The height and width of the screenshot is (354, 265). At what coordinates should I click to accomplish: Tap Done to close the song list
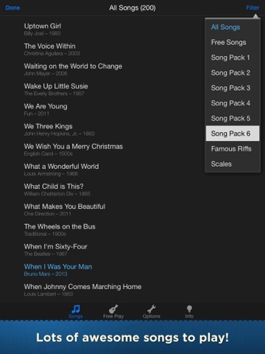[x=13, y=8]
